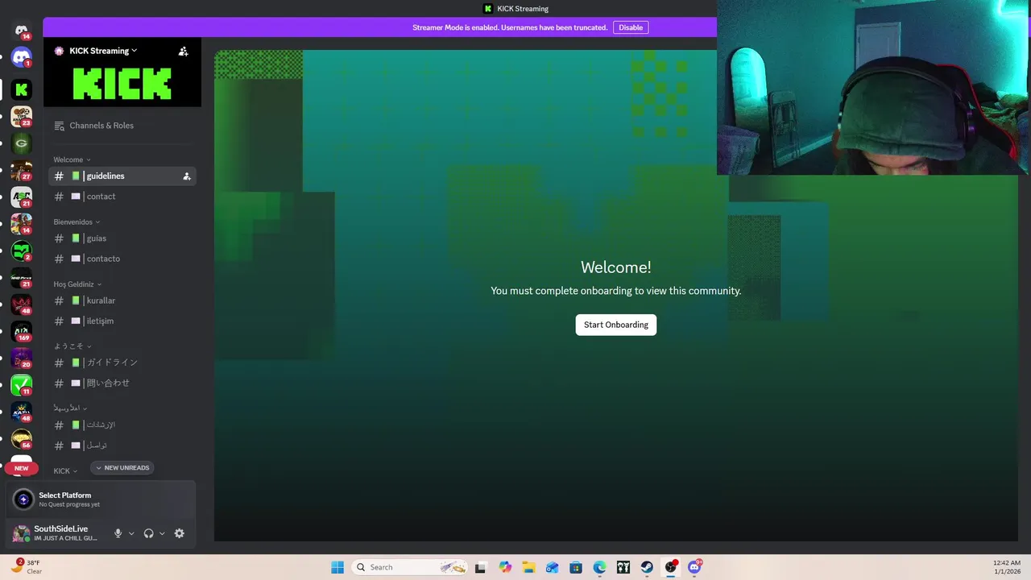This screenshot has width=1031, height=580.
Task: Open Steam from the taskbar
Action: click(x=647, y=567)
